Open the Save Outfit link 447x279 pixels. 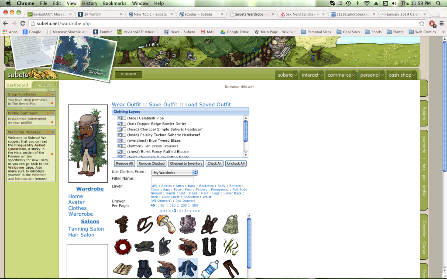163,105
